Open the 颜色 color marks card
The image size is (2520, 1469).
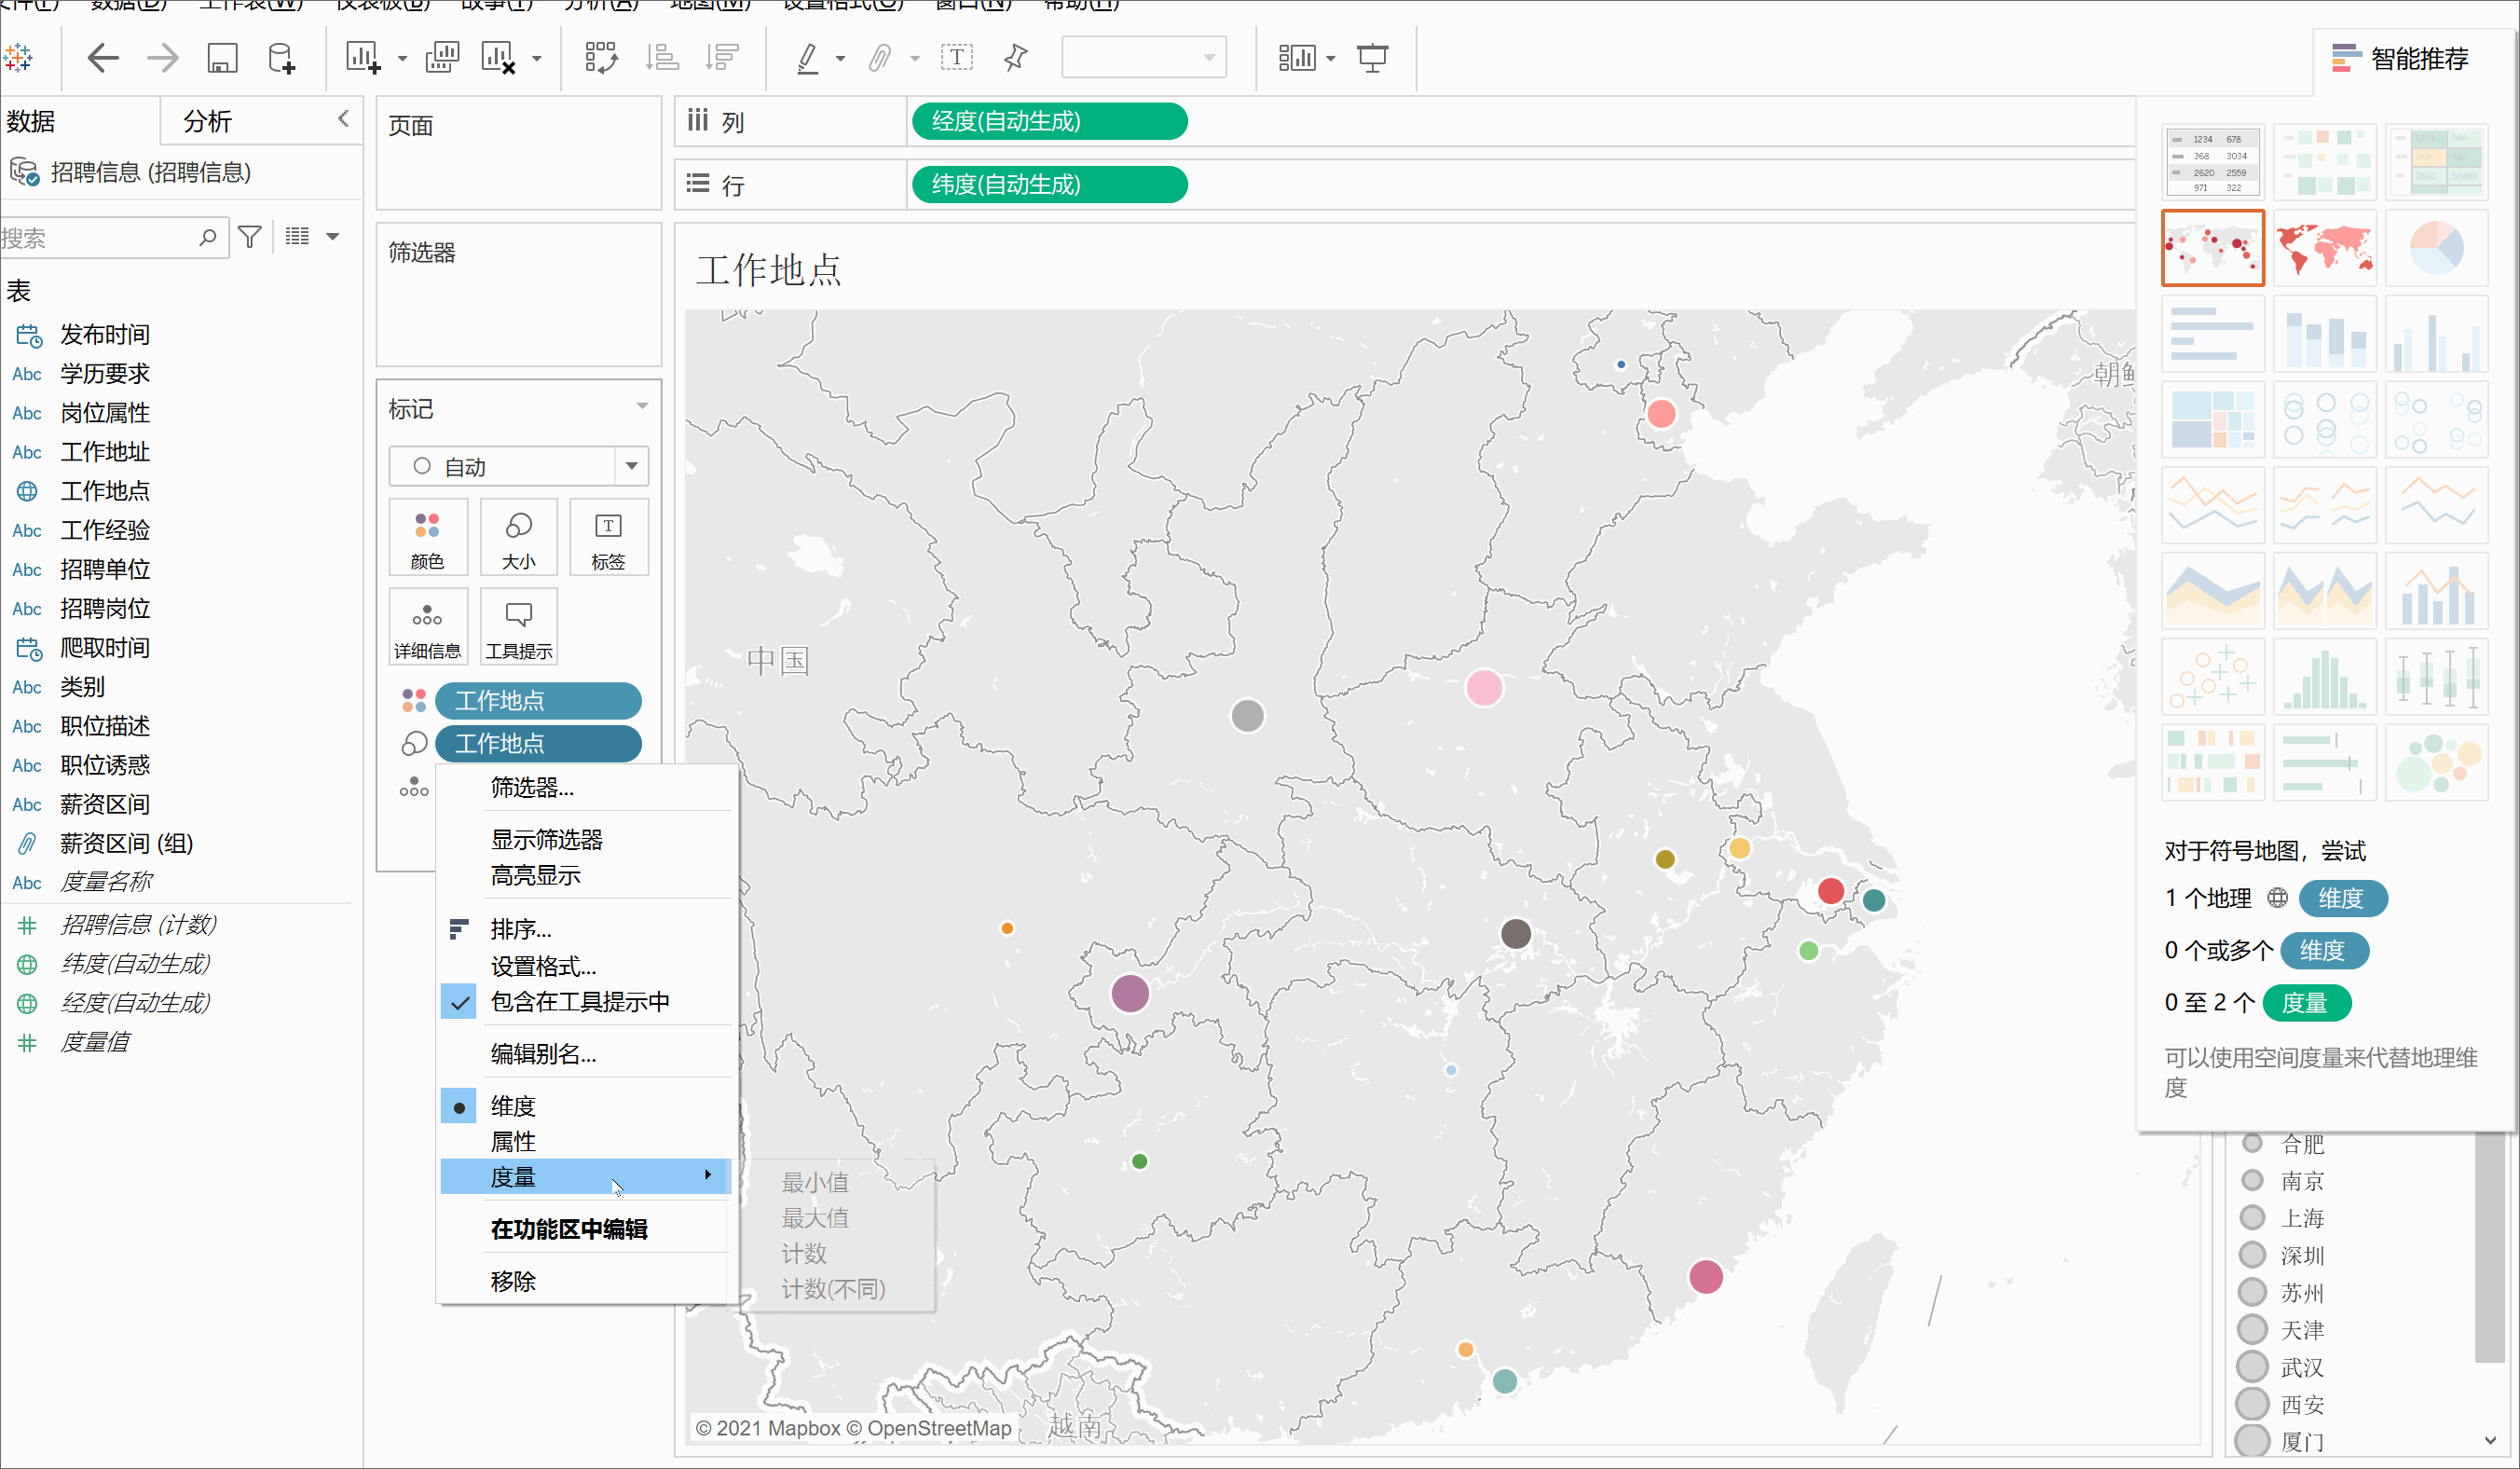point(428,537)
